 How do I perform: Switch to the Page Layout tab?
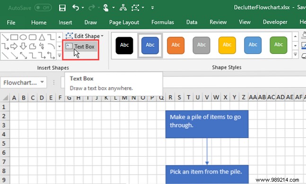click(x=124, y=22)
